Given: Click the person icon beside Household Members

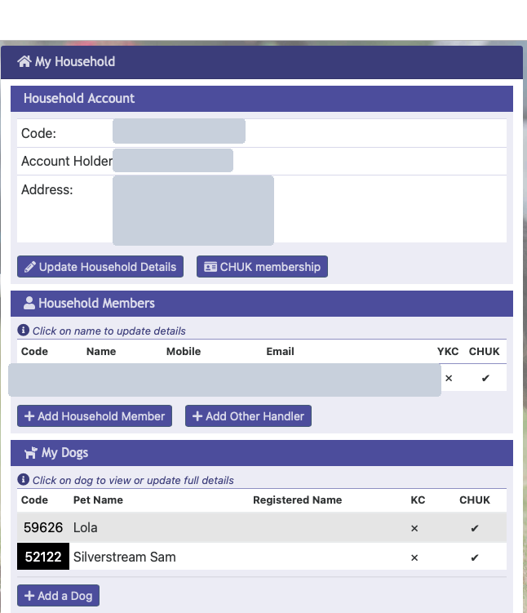Looking at the screenshot, I should pyautogui.click(x=29, y=304).
